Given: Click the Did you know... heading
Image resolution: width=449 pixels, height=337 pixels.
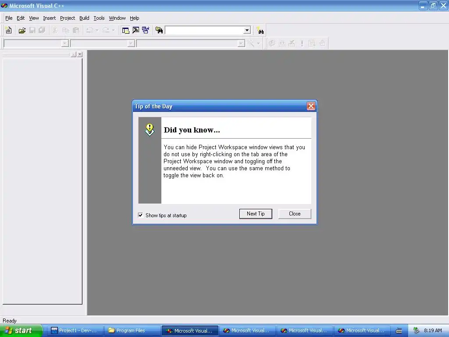Looking at the screenshot, I should pos(192,130).
